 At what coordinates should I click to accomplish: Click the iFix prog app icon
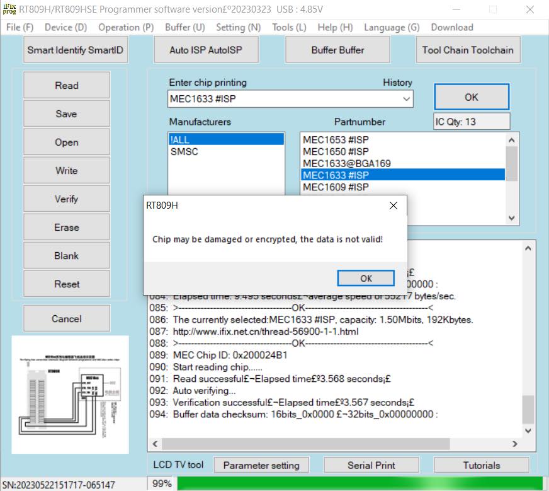[9, 9]
